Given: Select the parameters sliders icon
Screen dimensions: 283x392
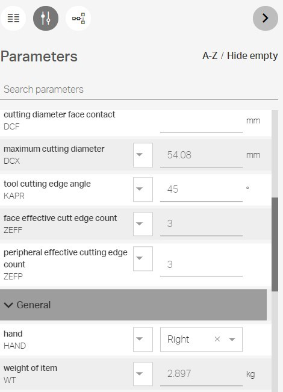Looking at the screenshot, I should [x=46, y=18].
